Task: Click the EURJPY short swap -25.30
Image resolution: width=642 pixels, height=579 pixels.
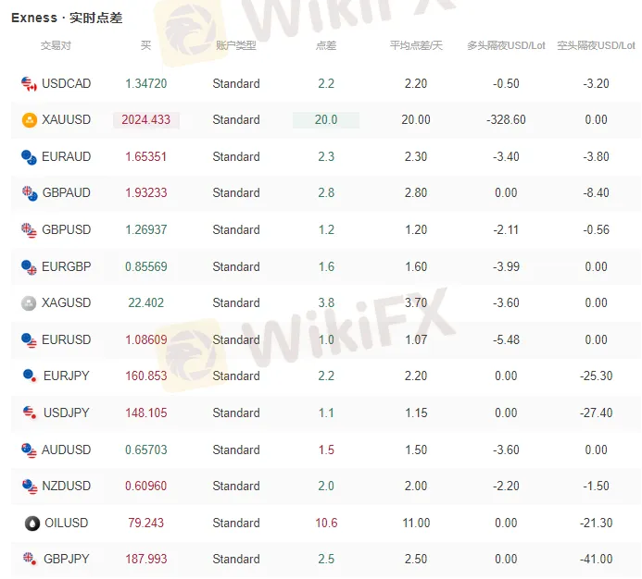Action: [597, 376]
